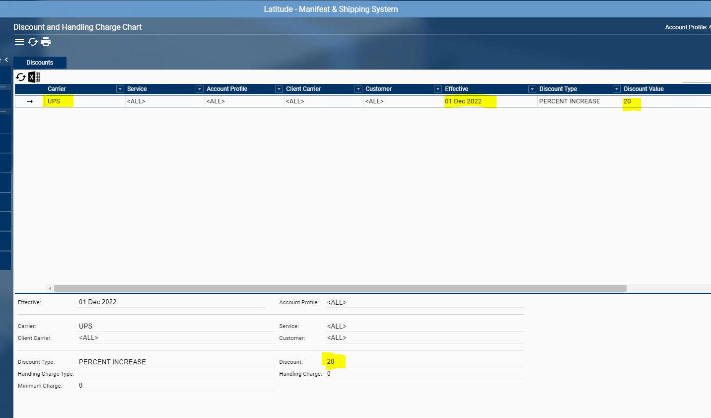The width and height of the screenshot is (711, 418).
Task: Switch to the Discounts tab
Action: pyautogui.click(x=40, y=63)
